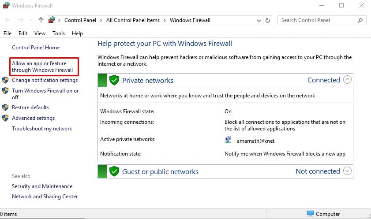The width and height of the screenshot is (371, 219).
Task: Collapse the Private networks section
Action: pyautogui.click(x=347, y=80)
